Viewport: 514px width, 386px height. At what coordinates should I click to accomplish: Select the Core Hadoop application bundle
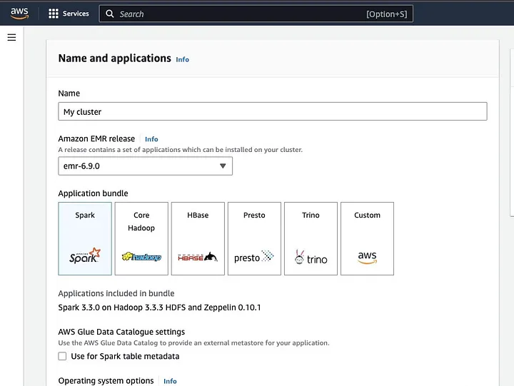pos(141,238)
